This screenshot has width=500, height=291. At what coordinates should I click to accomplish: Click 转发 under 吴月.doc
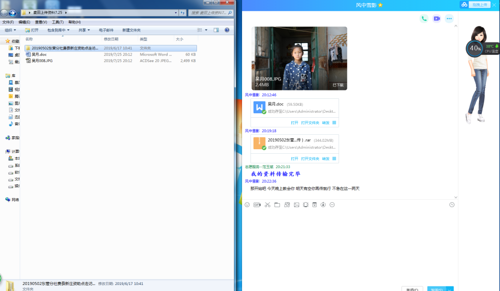click(325, 123)
